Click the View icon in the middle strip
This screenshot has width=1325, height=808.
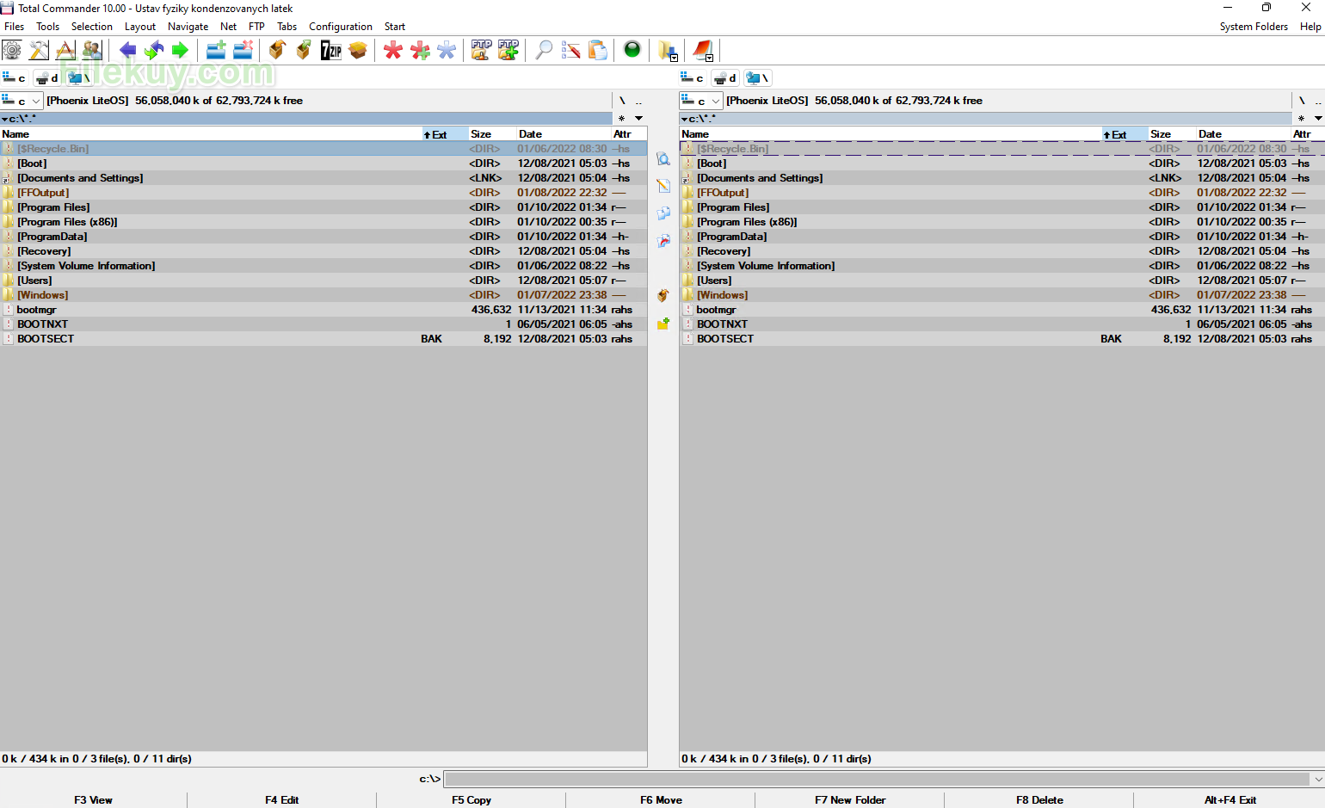click(663, 159)
